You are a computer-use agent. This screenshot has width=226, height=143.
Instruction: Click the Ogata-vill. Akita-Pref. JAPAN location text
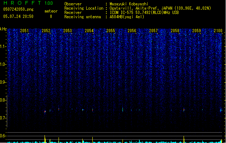click(x=160, y=8)
